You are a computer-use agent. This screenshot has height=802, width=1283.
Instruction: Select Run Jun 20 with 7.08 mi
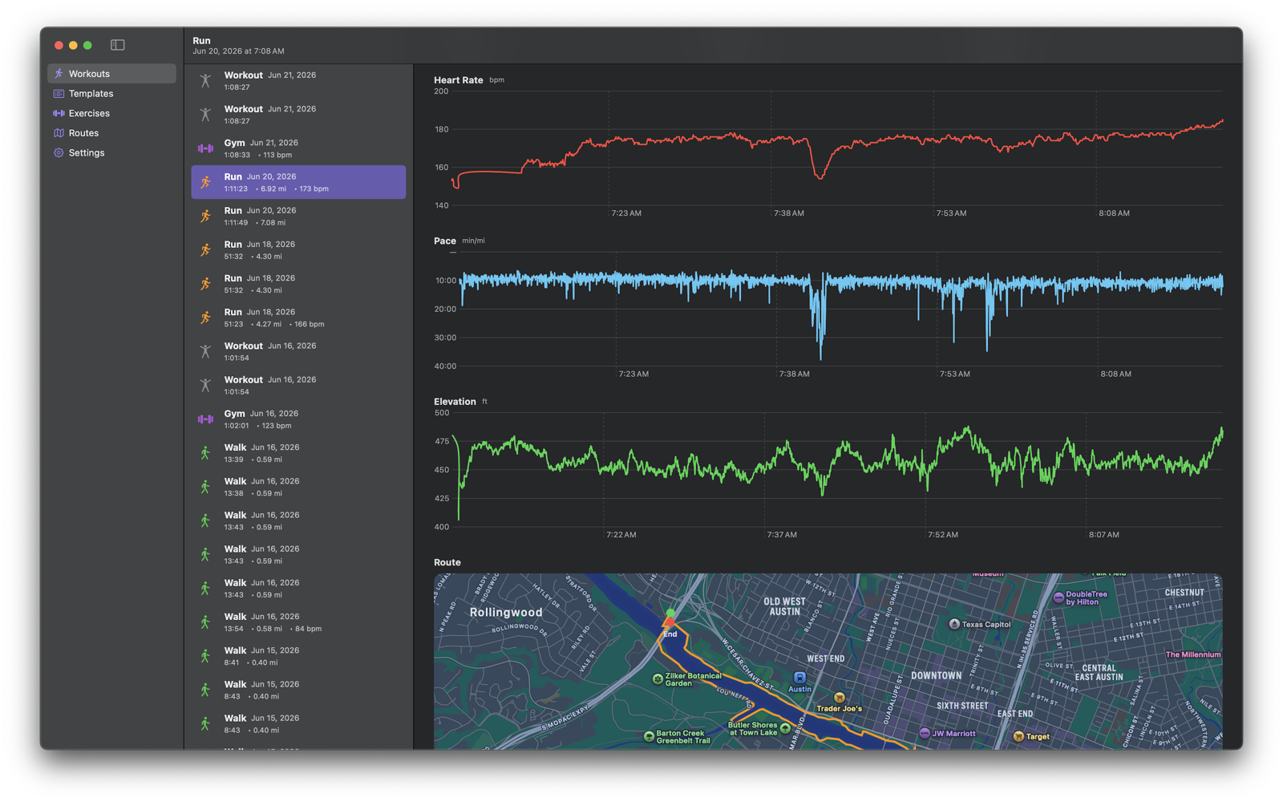(298, 217)
